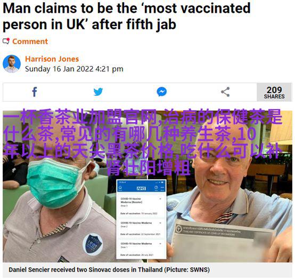Tap the Home icon in NHS app
This screenshot has height=280, width=295.
click(x=120, y=188)
